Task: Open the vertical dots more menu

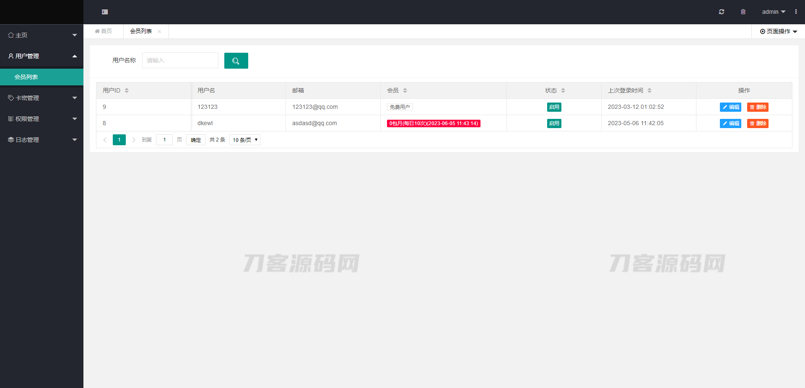Action: (x=795, y=12)
